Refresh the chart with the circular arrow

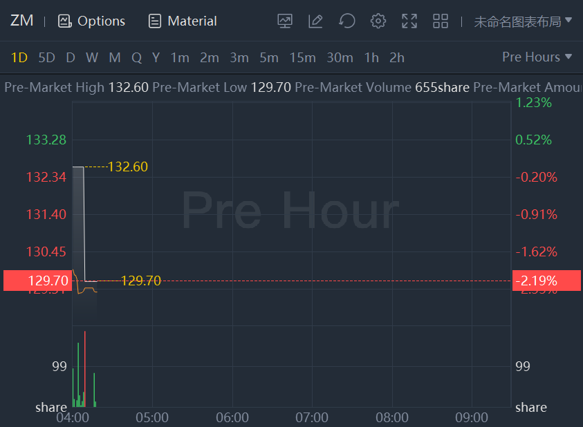coord(346,21)
